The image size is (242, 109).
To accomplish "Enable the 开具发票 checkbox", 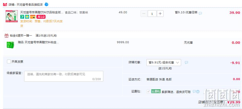I will (9, 62).
